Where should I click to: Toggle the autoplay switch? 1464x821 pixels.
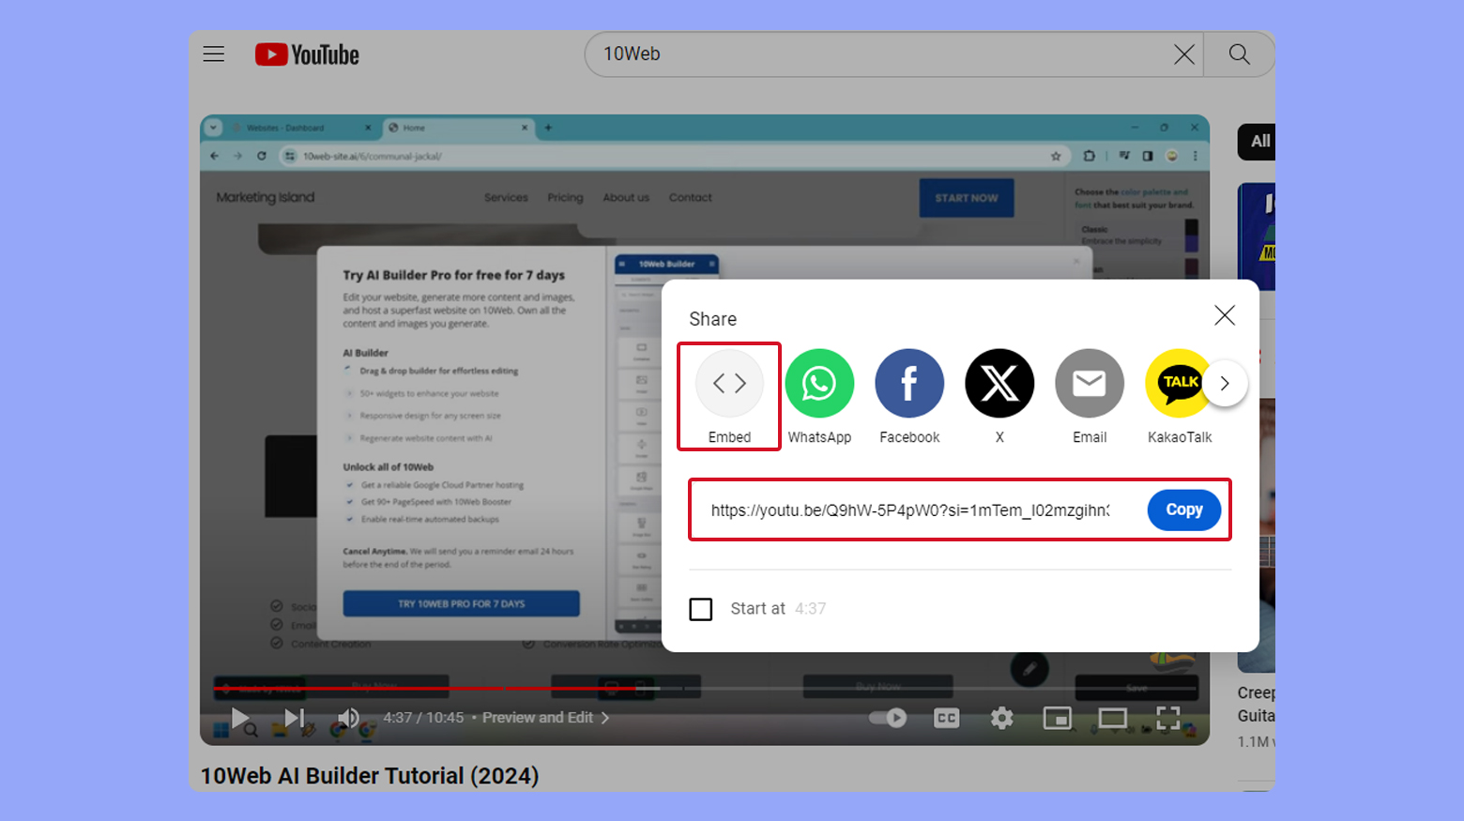tap(887, 718)
